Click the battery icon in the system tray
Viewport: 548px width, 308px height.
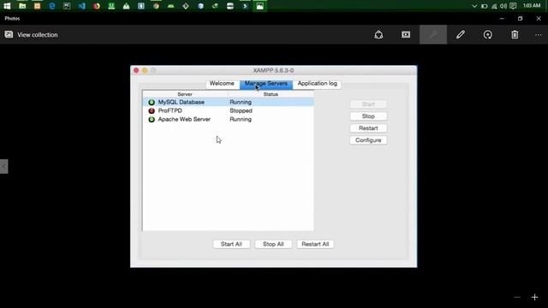484,6
